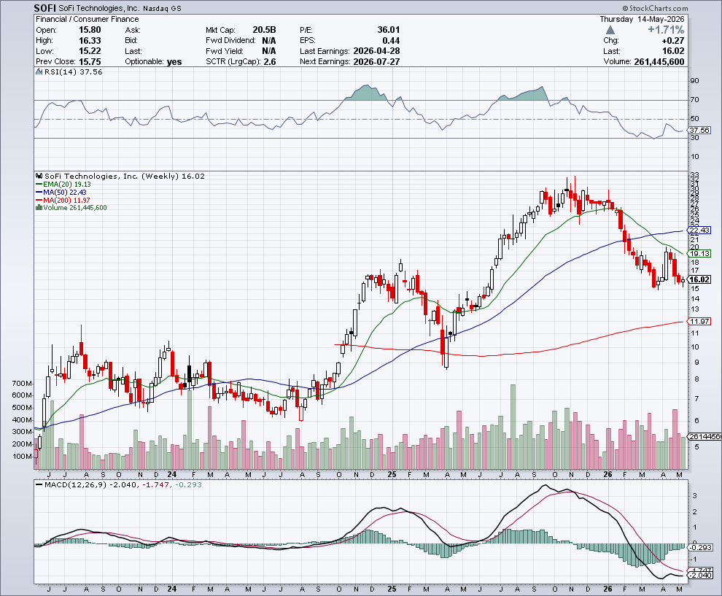The height and width of the screenshot is (596, 722).
Task: Click the Thursday 14-May-2026 date
Action: coord(642,20)
